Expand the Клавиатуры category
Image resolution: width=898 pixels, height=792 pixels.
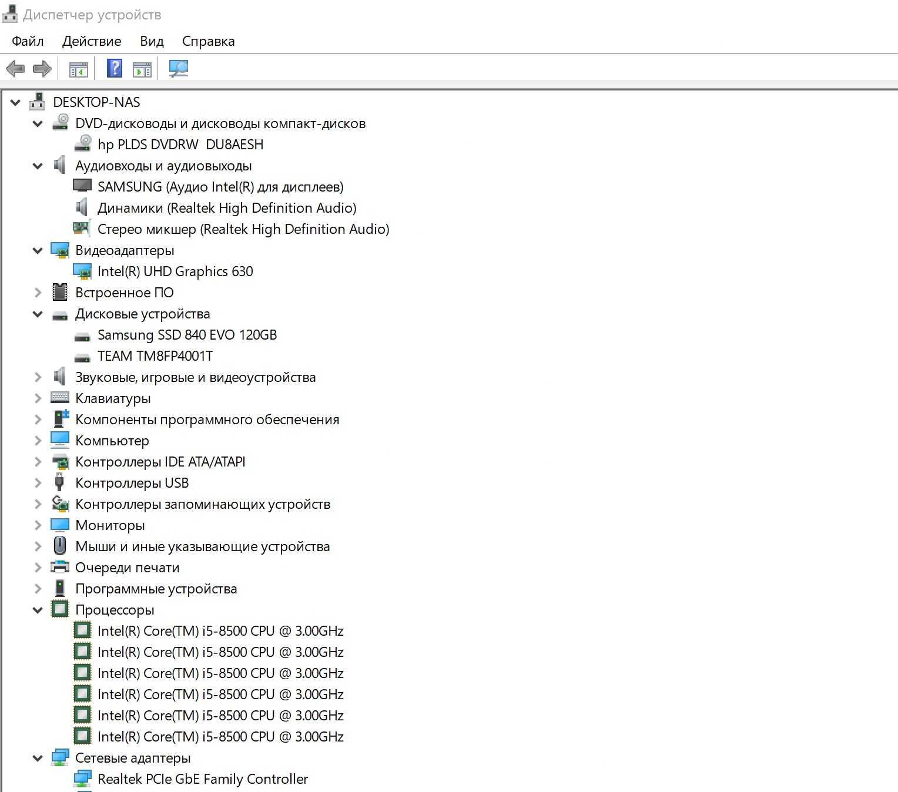(x=38, y=398)
